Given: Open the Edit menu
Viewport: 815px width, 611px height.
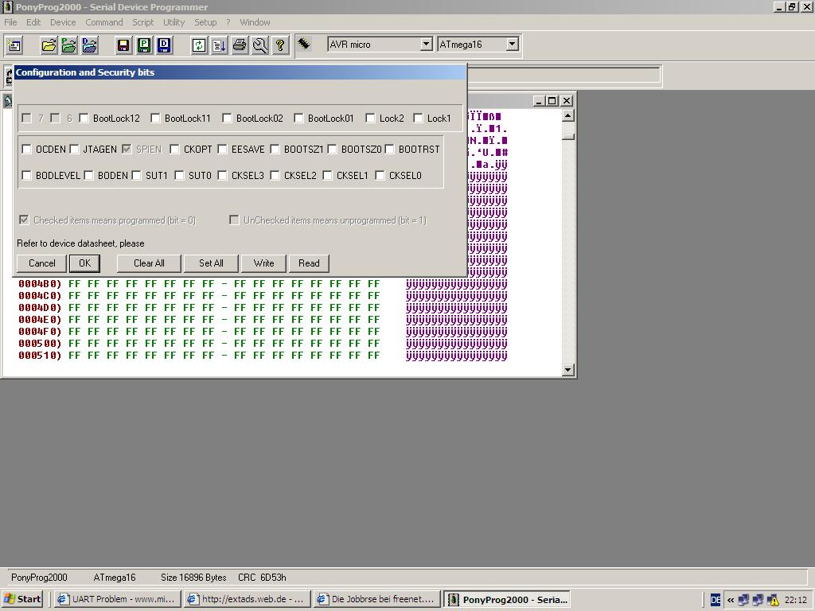Looking at the screenshot, I should (x=33, y=22).
